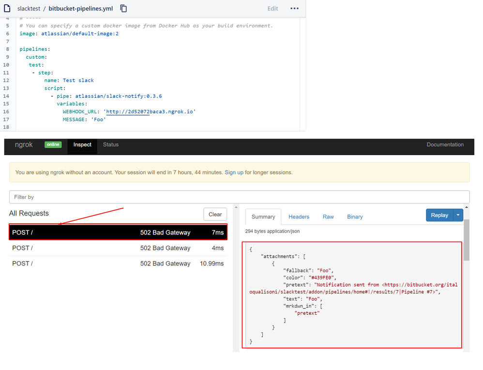
Task: Click the ngrok logo text
Action: point(24,144)
